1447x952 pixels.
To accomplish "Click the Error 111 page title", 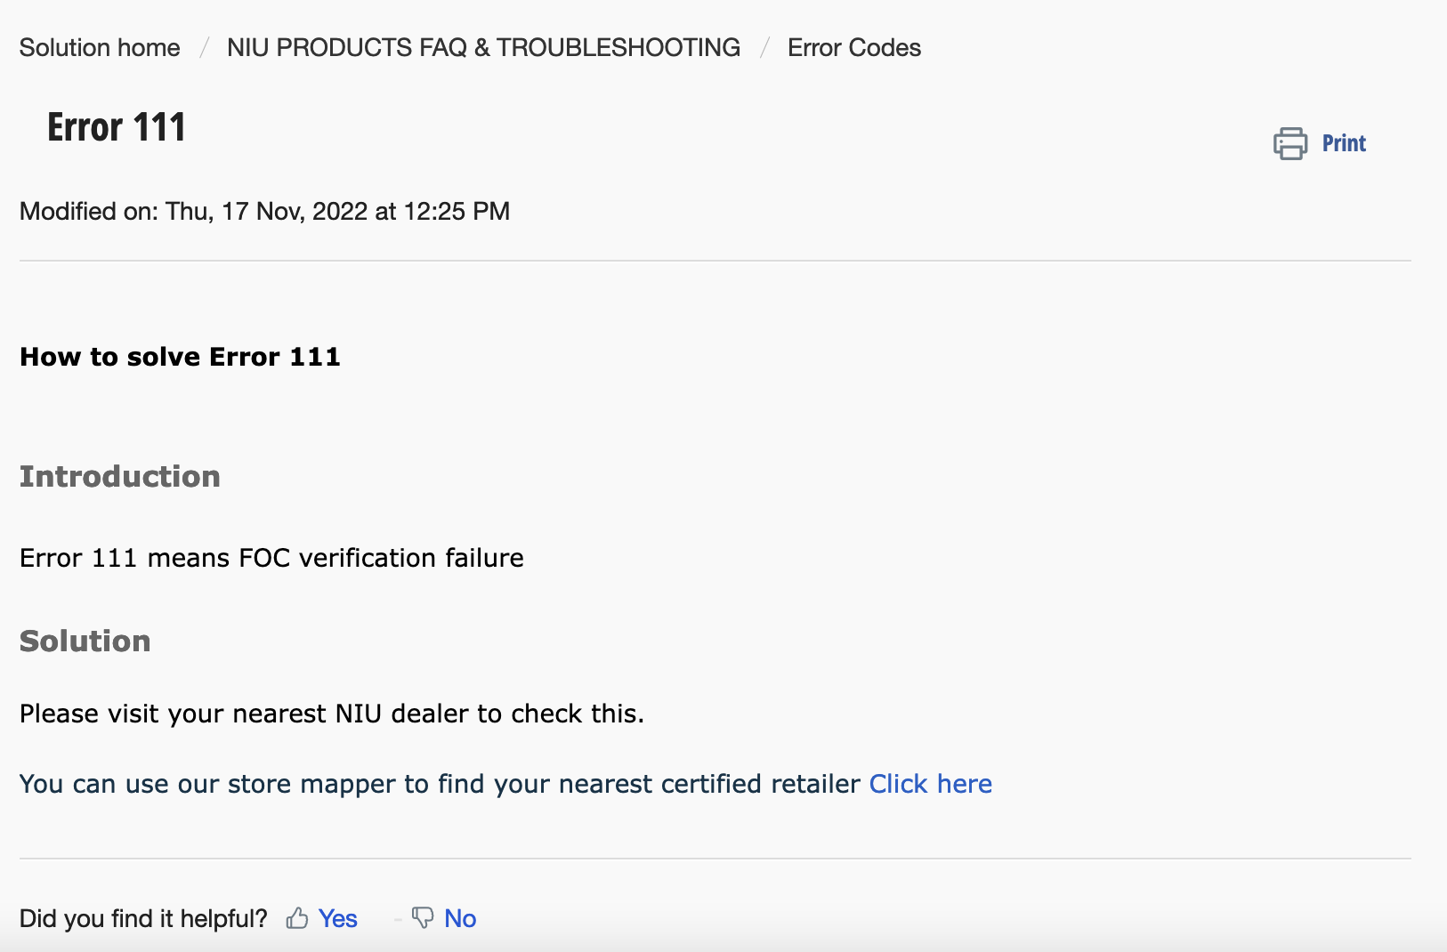I will (x=117, y=127).
